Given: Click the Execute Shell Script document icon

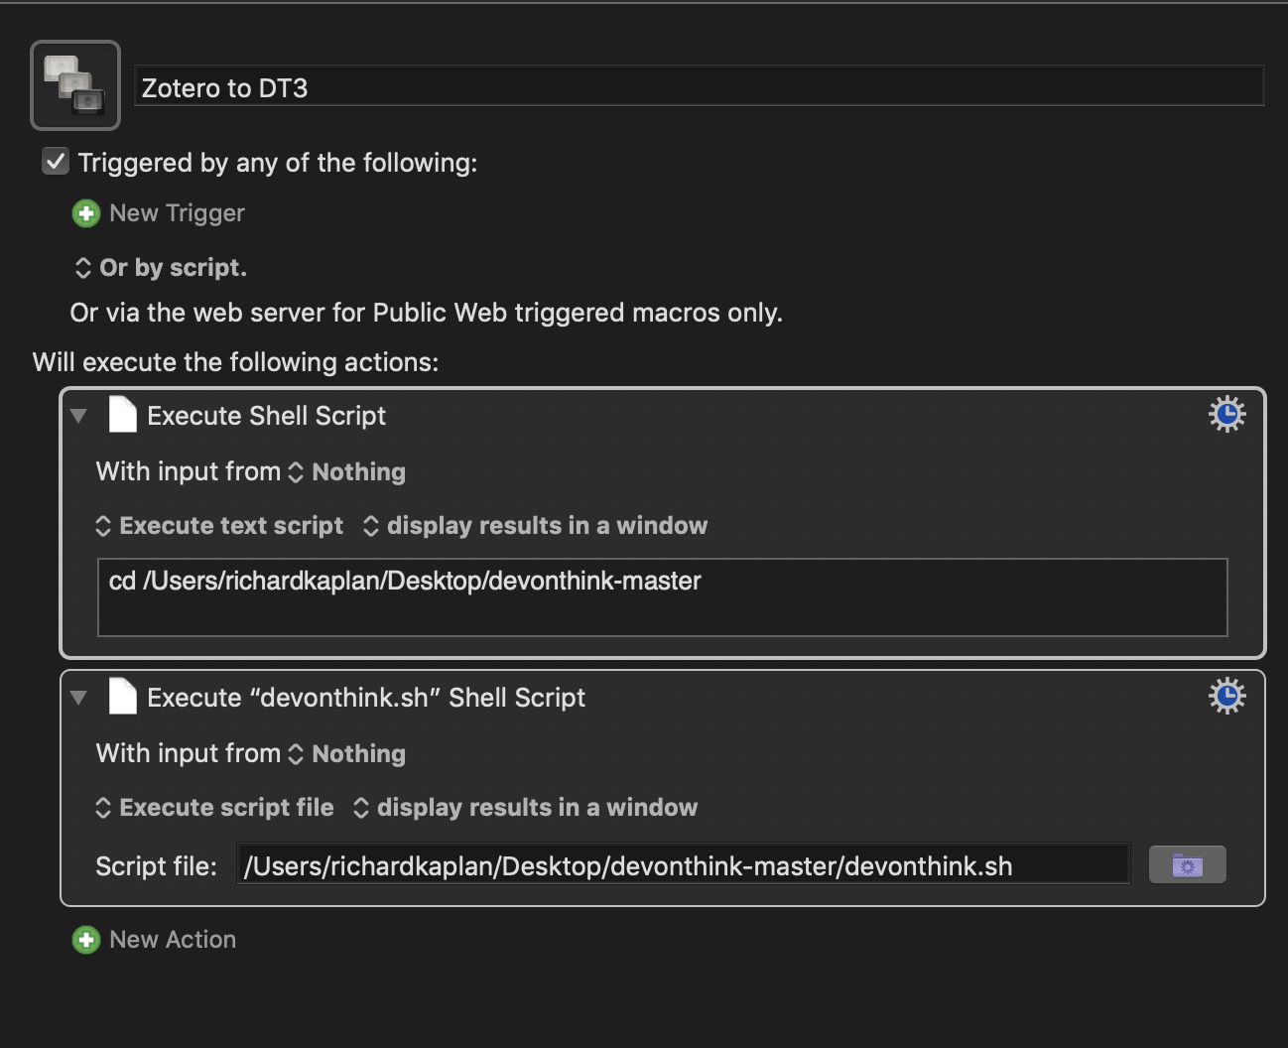Looking at the screenshot, I should [x=122, y=415].
